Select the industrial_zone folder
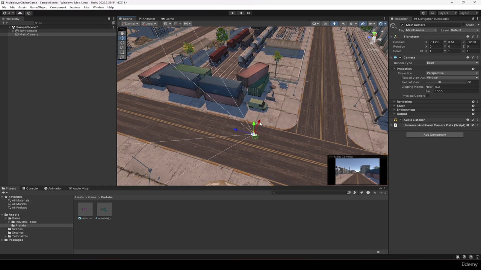481x270 pixels. (26, 222)
